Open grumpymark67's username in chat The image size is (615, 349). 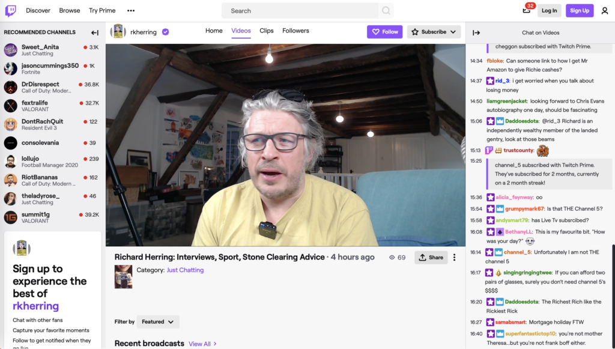524,208
